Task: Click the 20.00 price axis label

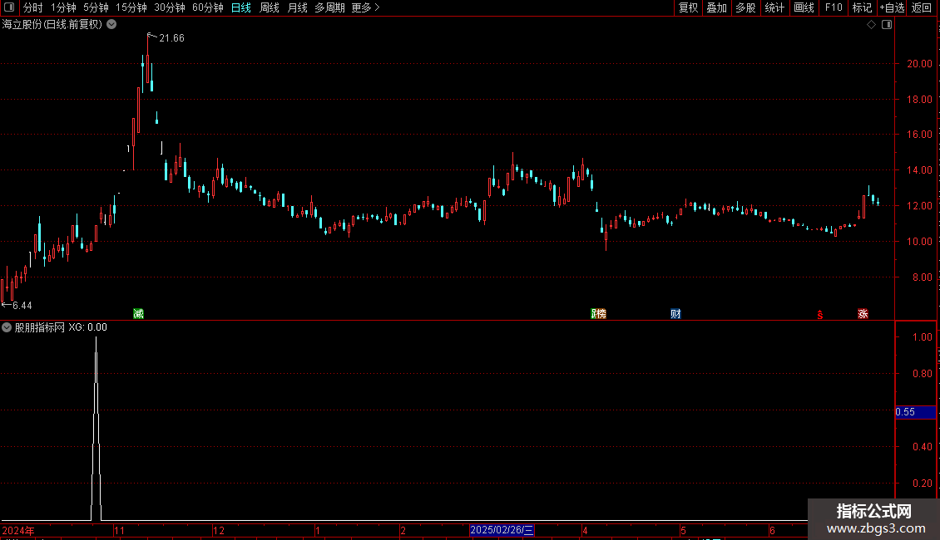Action: 919,64
